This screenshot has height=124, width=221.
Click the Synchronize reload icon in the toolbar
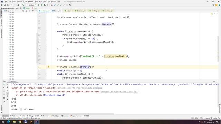click(8, 5)
